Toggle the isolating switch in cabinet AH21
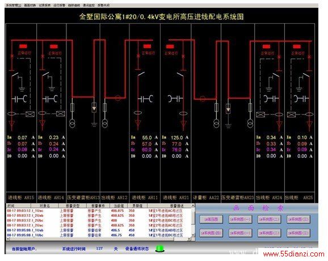This screenshot has width=328, height=261. pyautogui.click(x=180, y=74)
